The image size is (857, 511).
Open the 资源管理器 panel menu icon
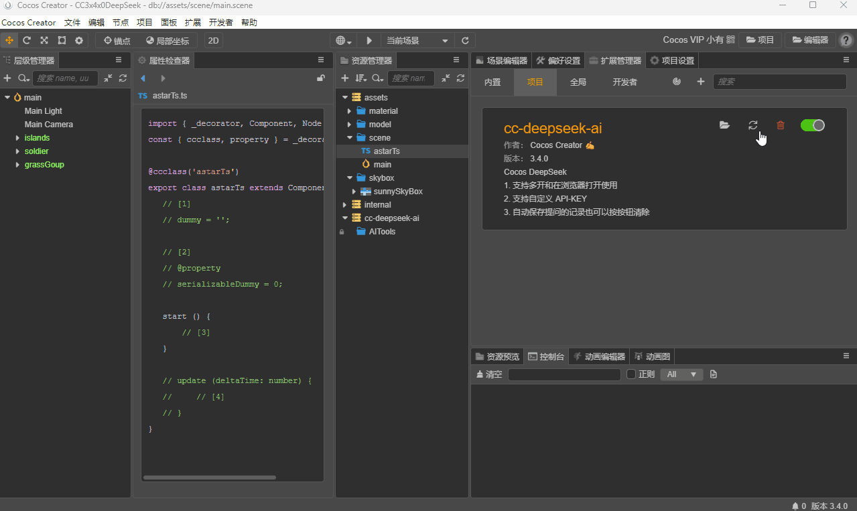pyautogui.click(x=456, y=60)
